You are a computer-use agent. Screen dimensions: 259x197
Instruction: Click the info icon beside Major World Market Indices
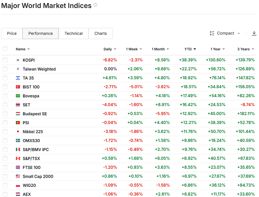96,5
